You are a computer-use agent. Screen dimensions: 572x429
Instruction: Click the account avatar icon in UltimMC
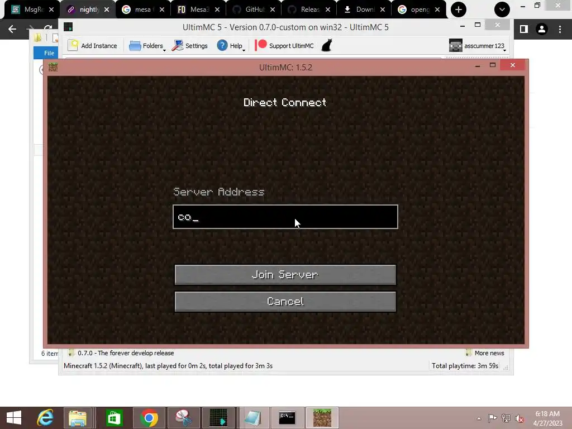456,46
